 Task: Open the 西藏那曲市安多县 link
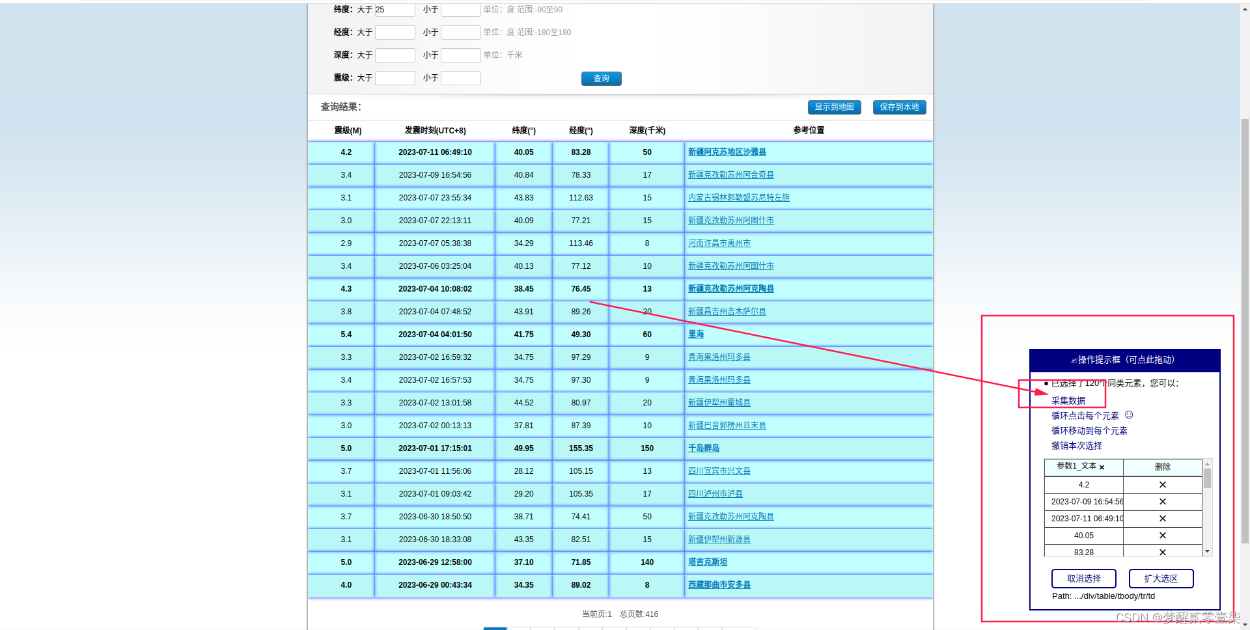(719, 585)
